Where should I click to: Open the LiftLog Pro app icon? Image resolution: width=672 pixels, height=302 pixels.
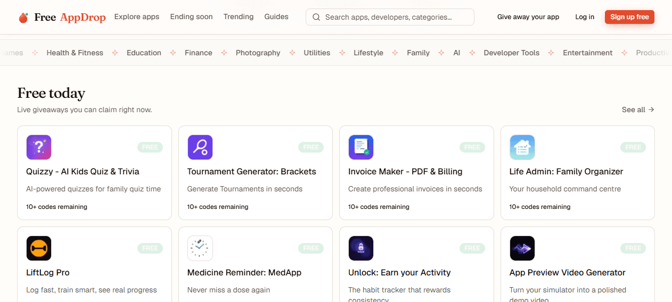pos(39,248)
